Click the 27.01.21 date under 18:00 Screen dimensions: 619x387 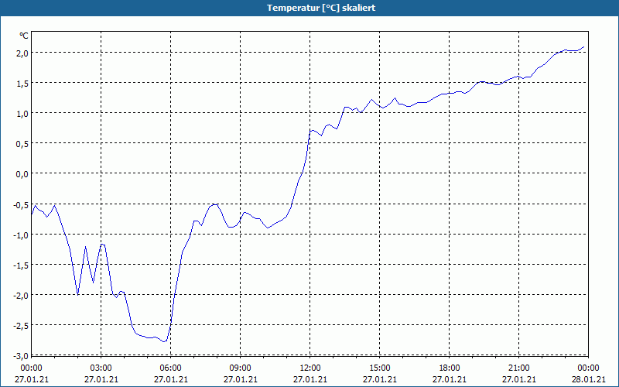pyautogui.click(x=450, y=379)
